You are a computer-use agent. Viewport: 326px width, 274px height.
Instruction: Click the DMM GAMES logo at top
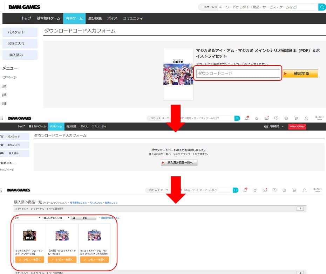[24, 7]
